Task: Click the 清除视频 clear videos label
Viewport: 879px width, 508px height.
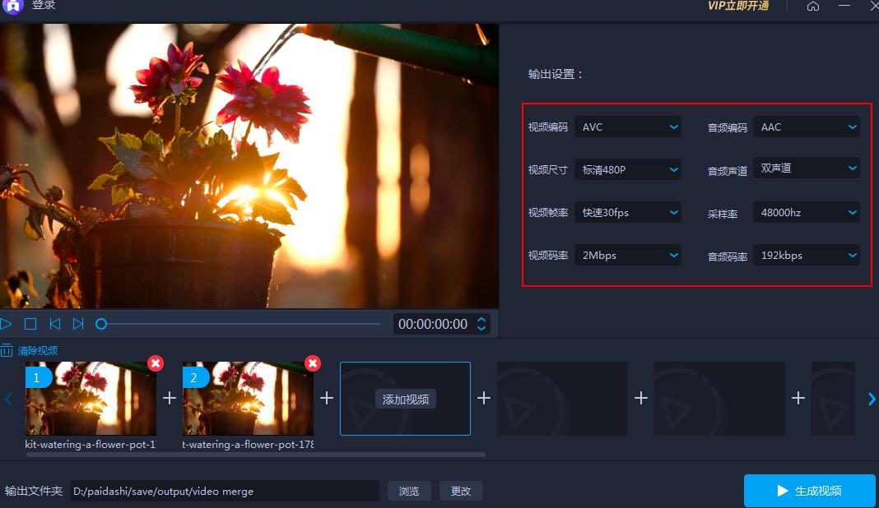Action: (38, 351)
